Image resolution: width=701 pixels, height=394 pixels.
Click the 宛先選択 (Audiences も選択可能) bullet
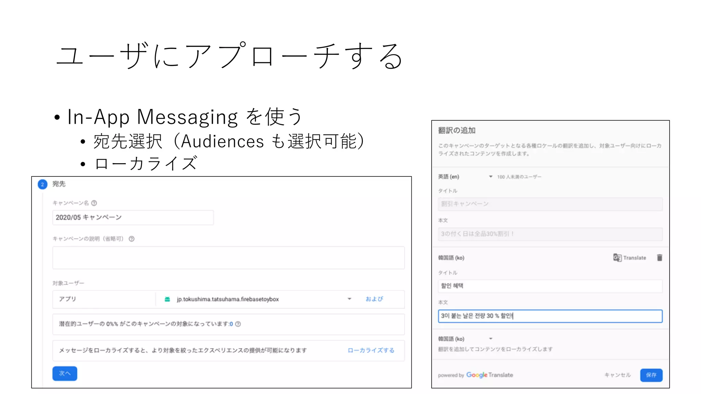click(230, 141)
